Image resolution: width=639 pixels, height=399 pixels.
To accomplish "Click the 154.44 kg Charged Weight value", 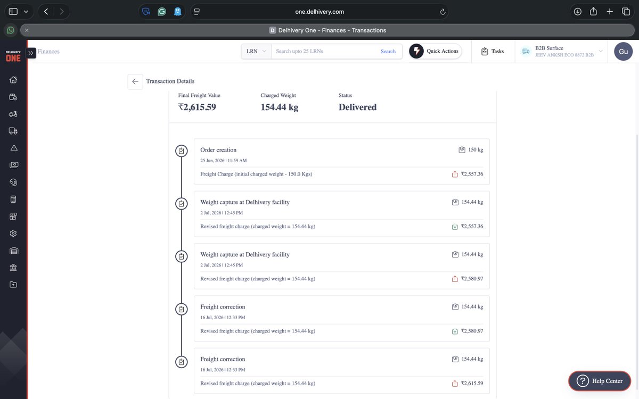I will click(x=279, y=107).
